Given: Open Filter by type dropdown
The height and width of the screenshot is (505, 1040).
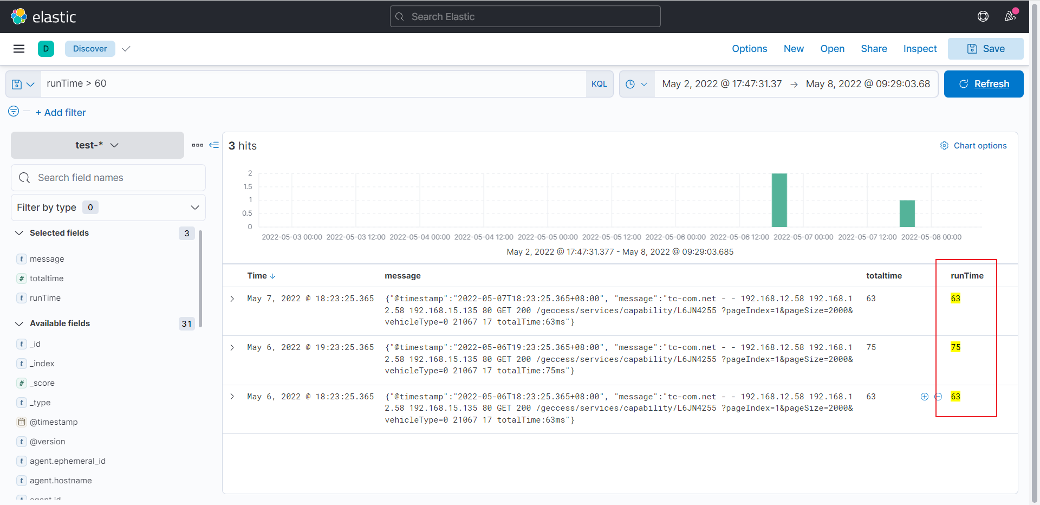Looking at the screenshot, I should [108, 208].
